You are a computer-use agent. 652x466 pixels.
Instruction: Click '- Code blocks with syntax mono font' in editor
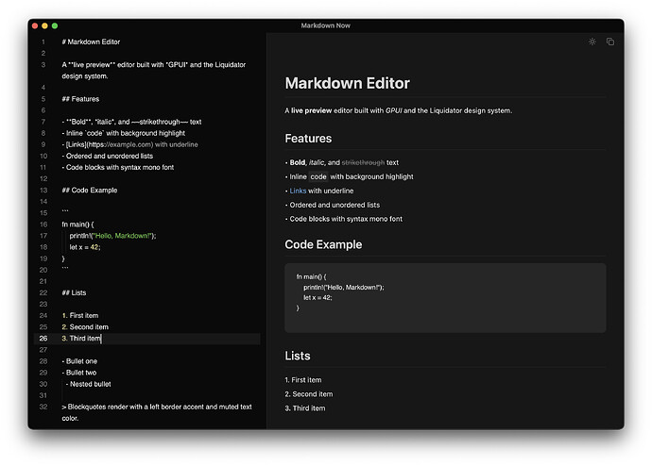118,167
